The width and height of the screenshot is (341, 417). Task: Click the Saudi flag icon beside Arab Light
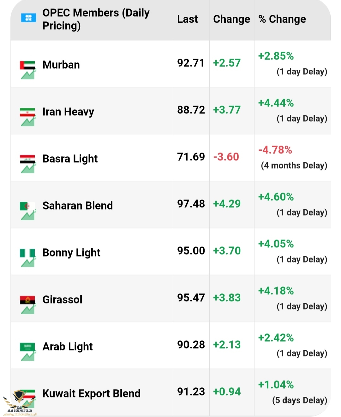click(x=28, y=351)
